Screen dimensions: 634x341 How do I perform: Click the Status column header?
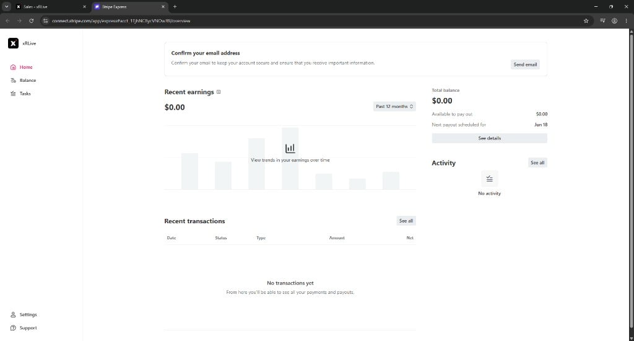coord(221,238)
